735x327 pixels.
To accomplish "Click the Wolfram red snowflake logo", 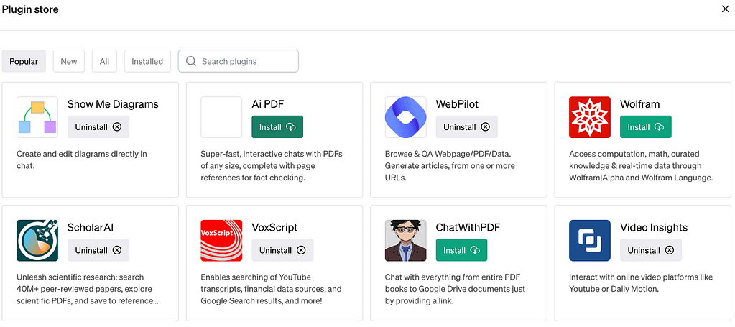I will point(590,117).
